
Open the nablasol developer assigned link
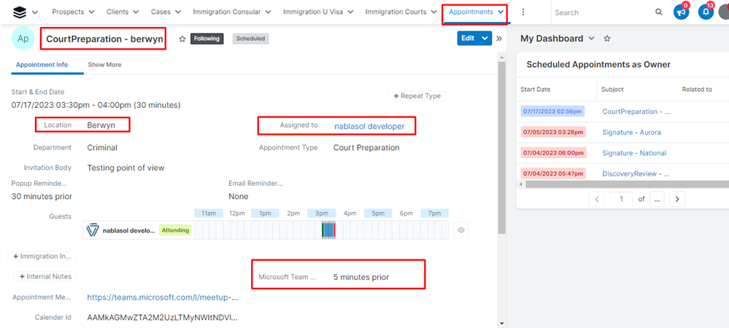click(x=369, y=126)
